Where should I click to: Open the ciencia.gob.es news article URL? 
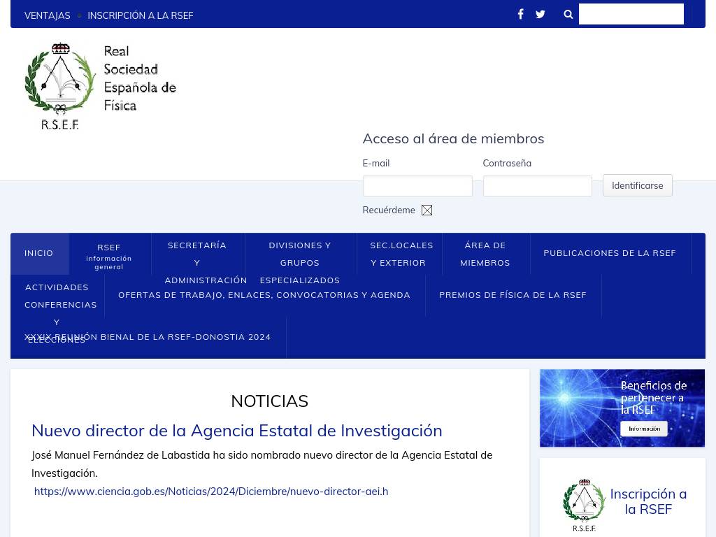click(x=211, y=492)
